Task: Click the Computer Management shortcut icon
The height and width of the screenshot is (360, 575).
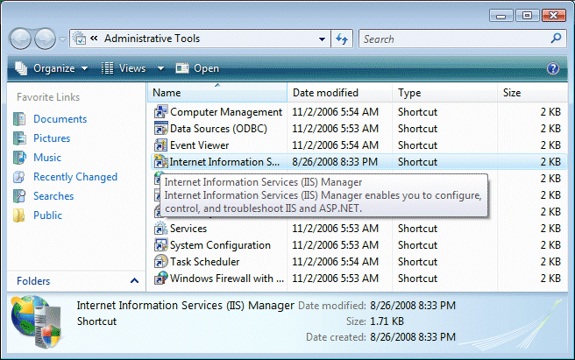Action: click(x=160, y=112)
